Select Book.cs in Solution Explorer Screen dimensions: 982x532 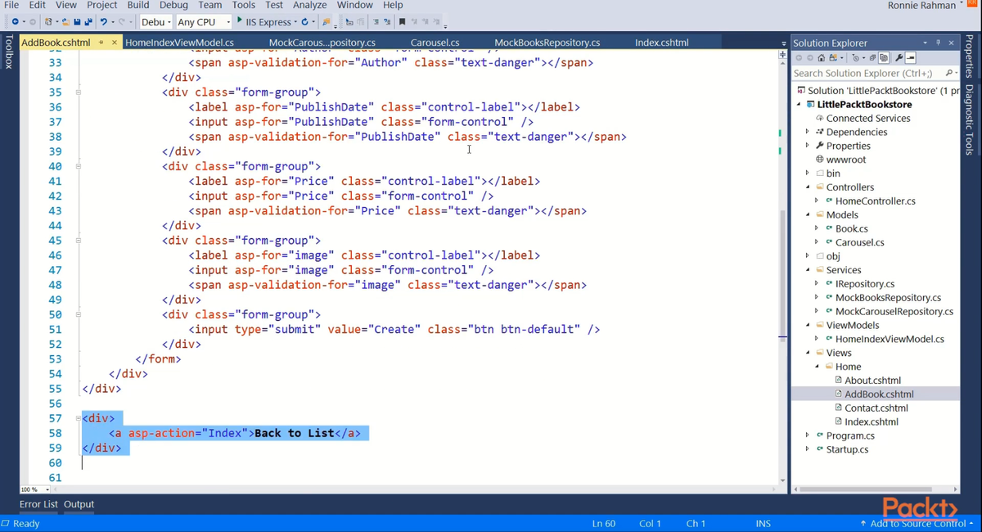[x=851, y=228]
